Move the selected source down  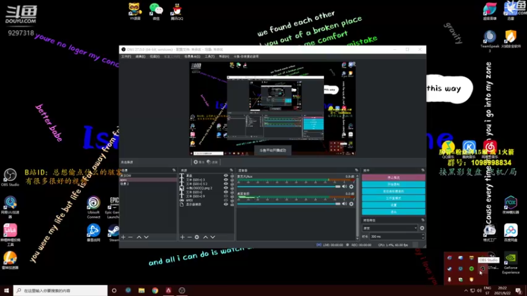click(x=213, y=237)
